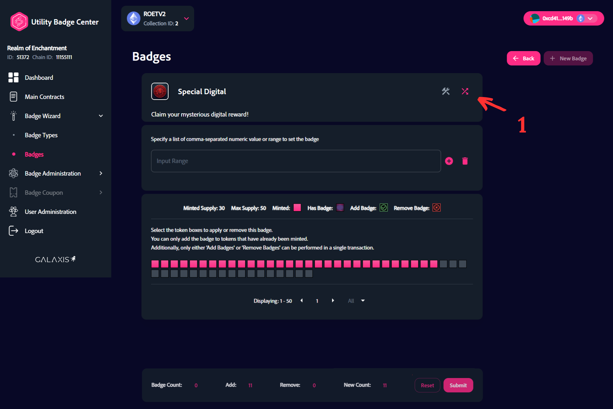Open the All page-size dropdown
The width and height of the screenshot is (613, 409).
(356, 301)
